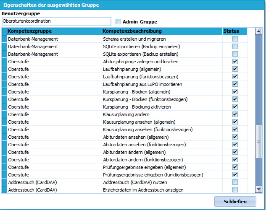Click row selector of Schema erstellen row
266x210 pixels.
tap(4, 39)
